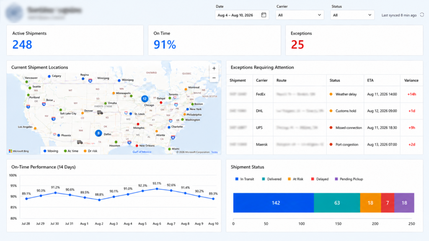
Task: Click the green Boston shipment marker
Action: pyautogui.click(x=192, y=104)
